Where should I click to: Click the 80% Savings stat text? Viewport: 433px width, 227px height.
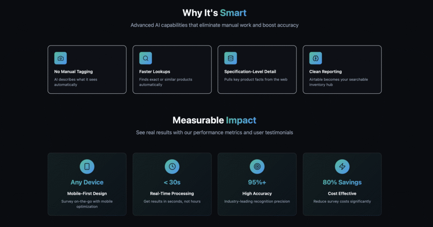click(x=342, y=183)
